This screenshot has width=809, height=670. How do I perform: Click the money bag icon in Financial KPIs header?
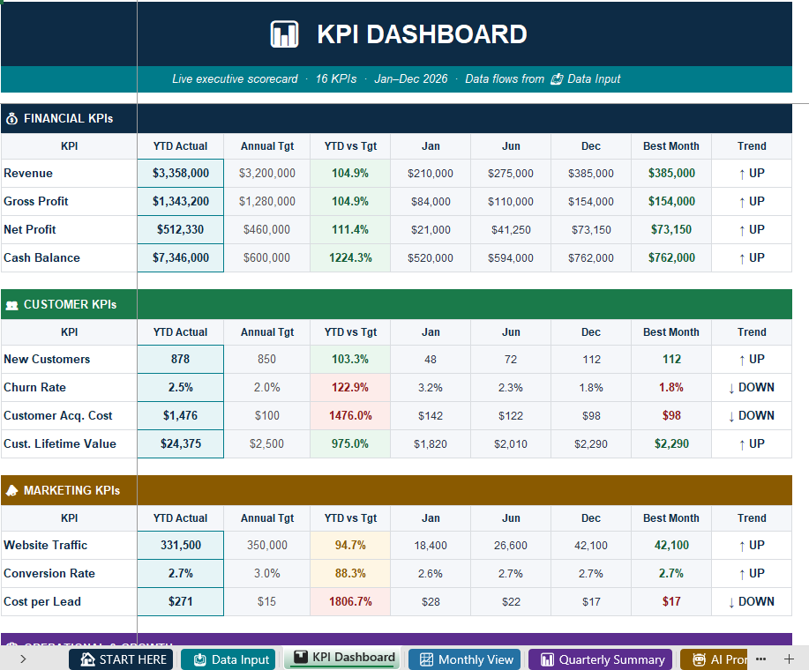[x=11, y=119]
